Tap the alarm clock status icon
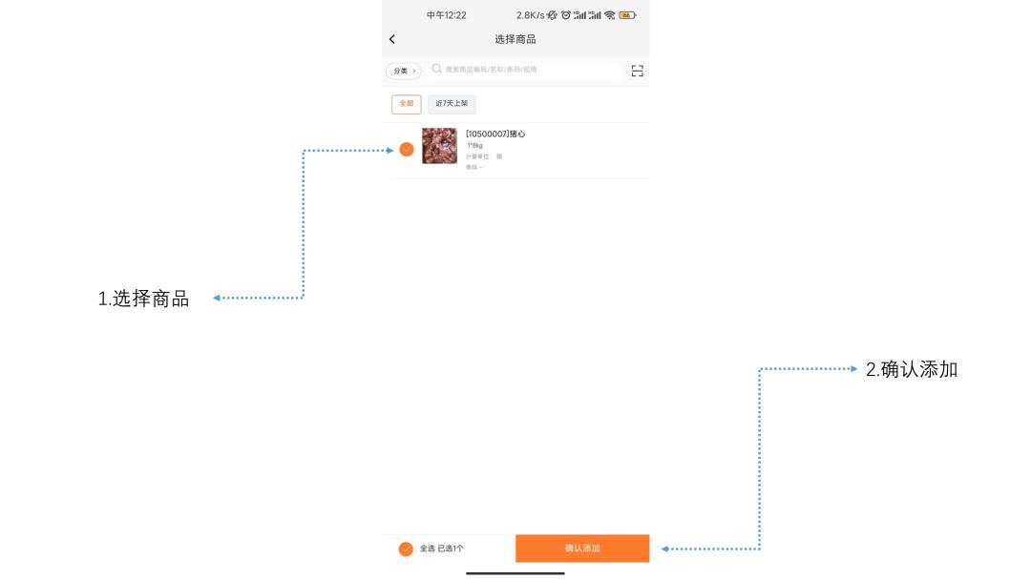1031x579 pixels. pyautogui.click(x=565, y=15)
